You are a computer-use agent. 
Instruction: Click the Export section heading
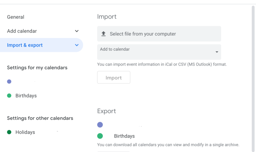tap(106, 111)
